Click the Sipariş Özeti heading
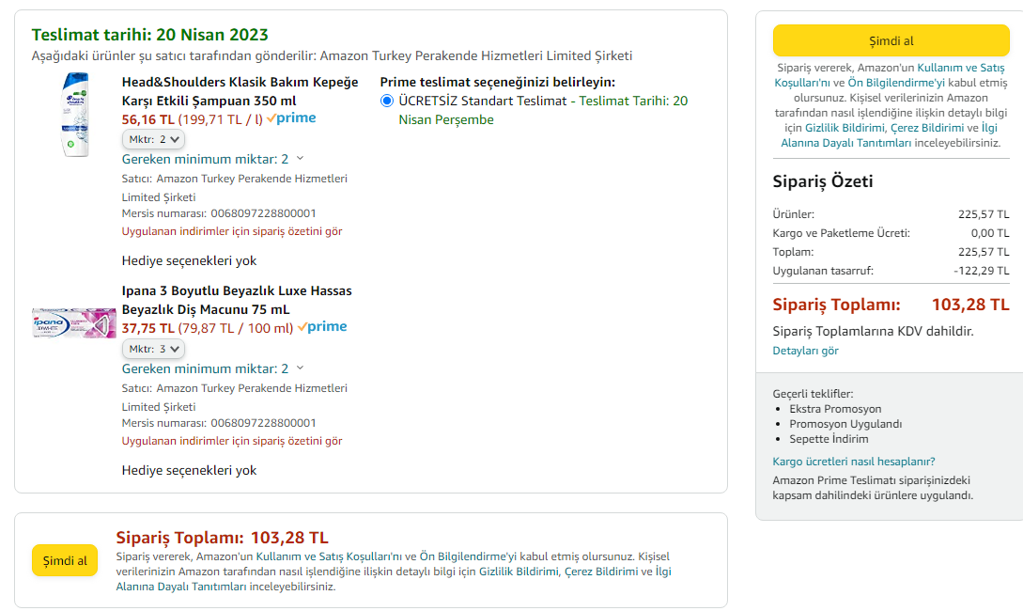This screenshot has height=611, width=1023. coord(823,180)
